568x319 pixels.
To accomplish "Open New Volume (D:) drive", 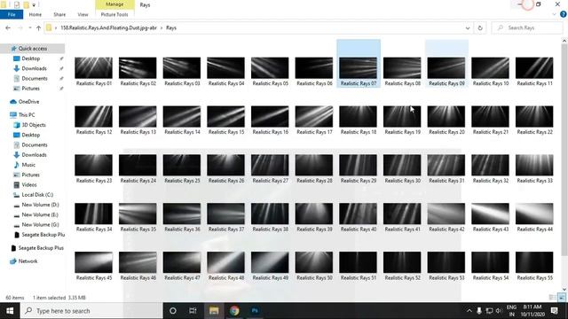I will [x=40, y=205].
